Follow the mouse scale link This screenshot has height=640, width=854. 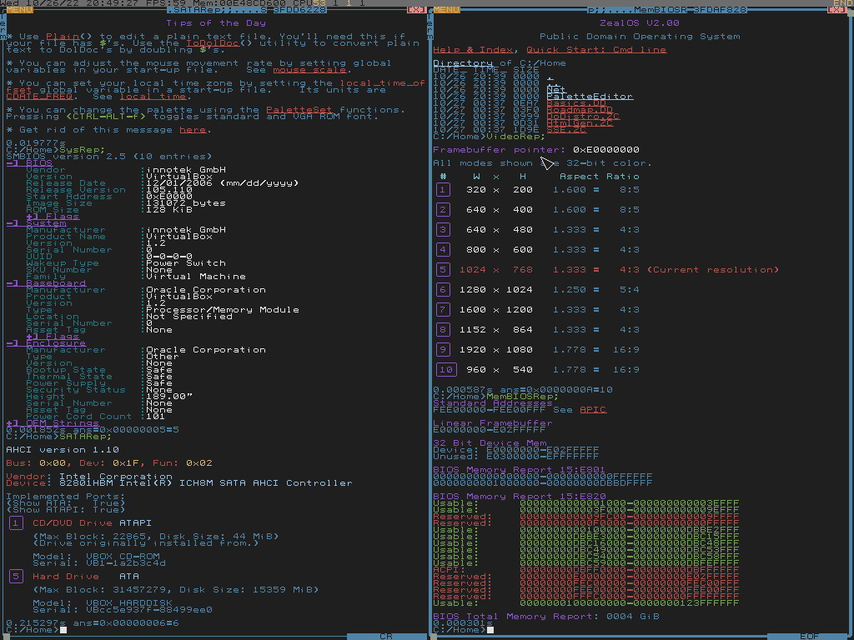pos(309,70)
